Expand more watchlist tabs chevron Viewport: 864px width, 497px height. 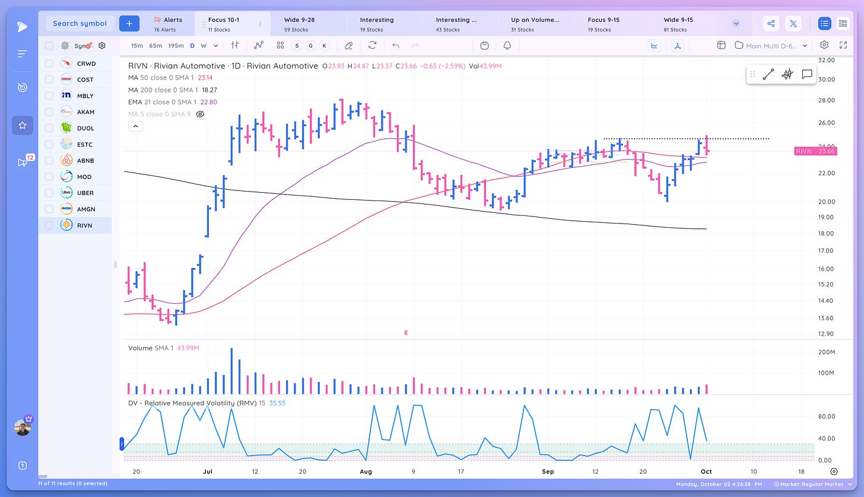click(736, 24)
